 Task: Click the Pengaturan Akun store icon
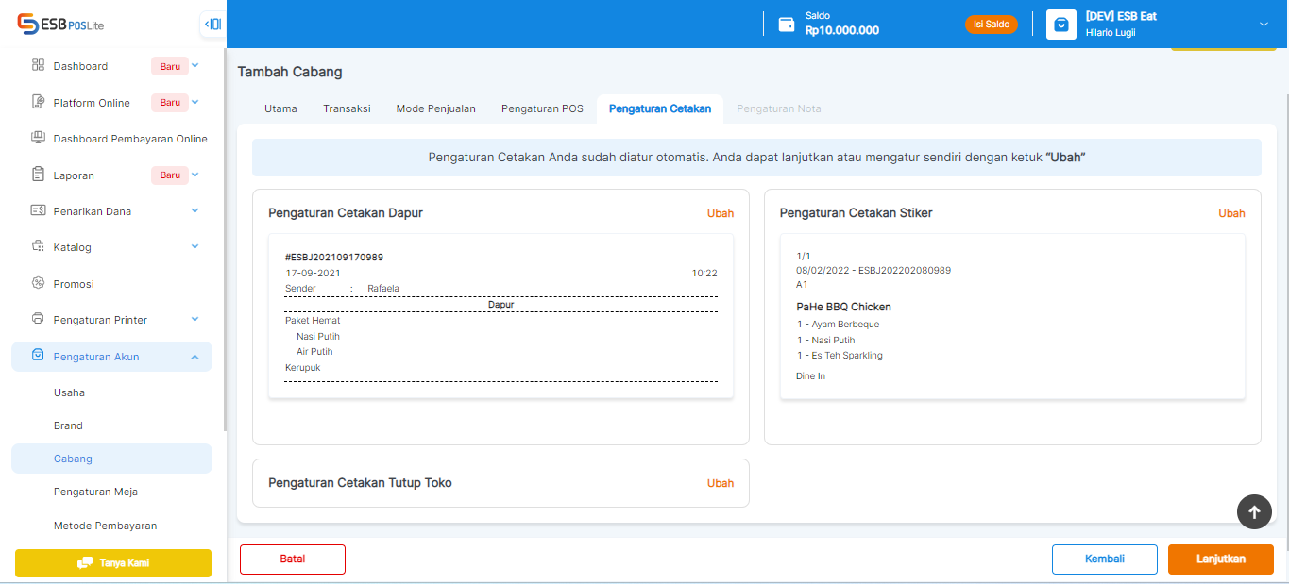point(38,356)
